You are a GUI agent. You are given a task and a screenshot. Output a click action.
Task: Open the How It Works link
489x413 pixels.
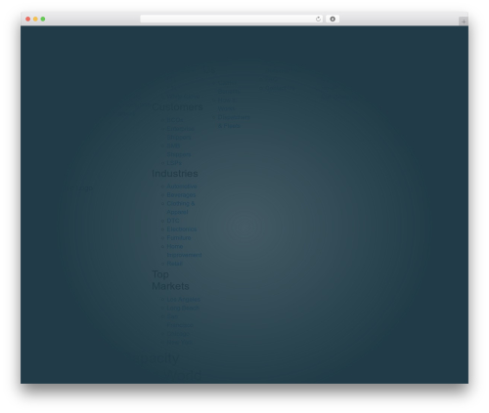click(227, 104)
